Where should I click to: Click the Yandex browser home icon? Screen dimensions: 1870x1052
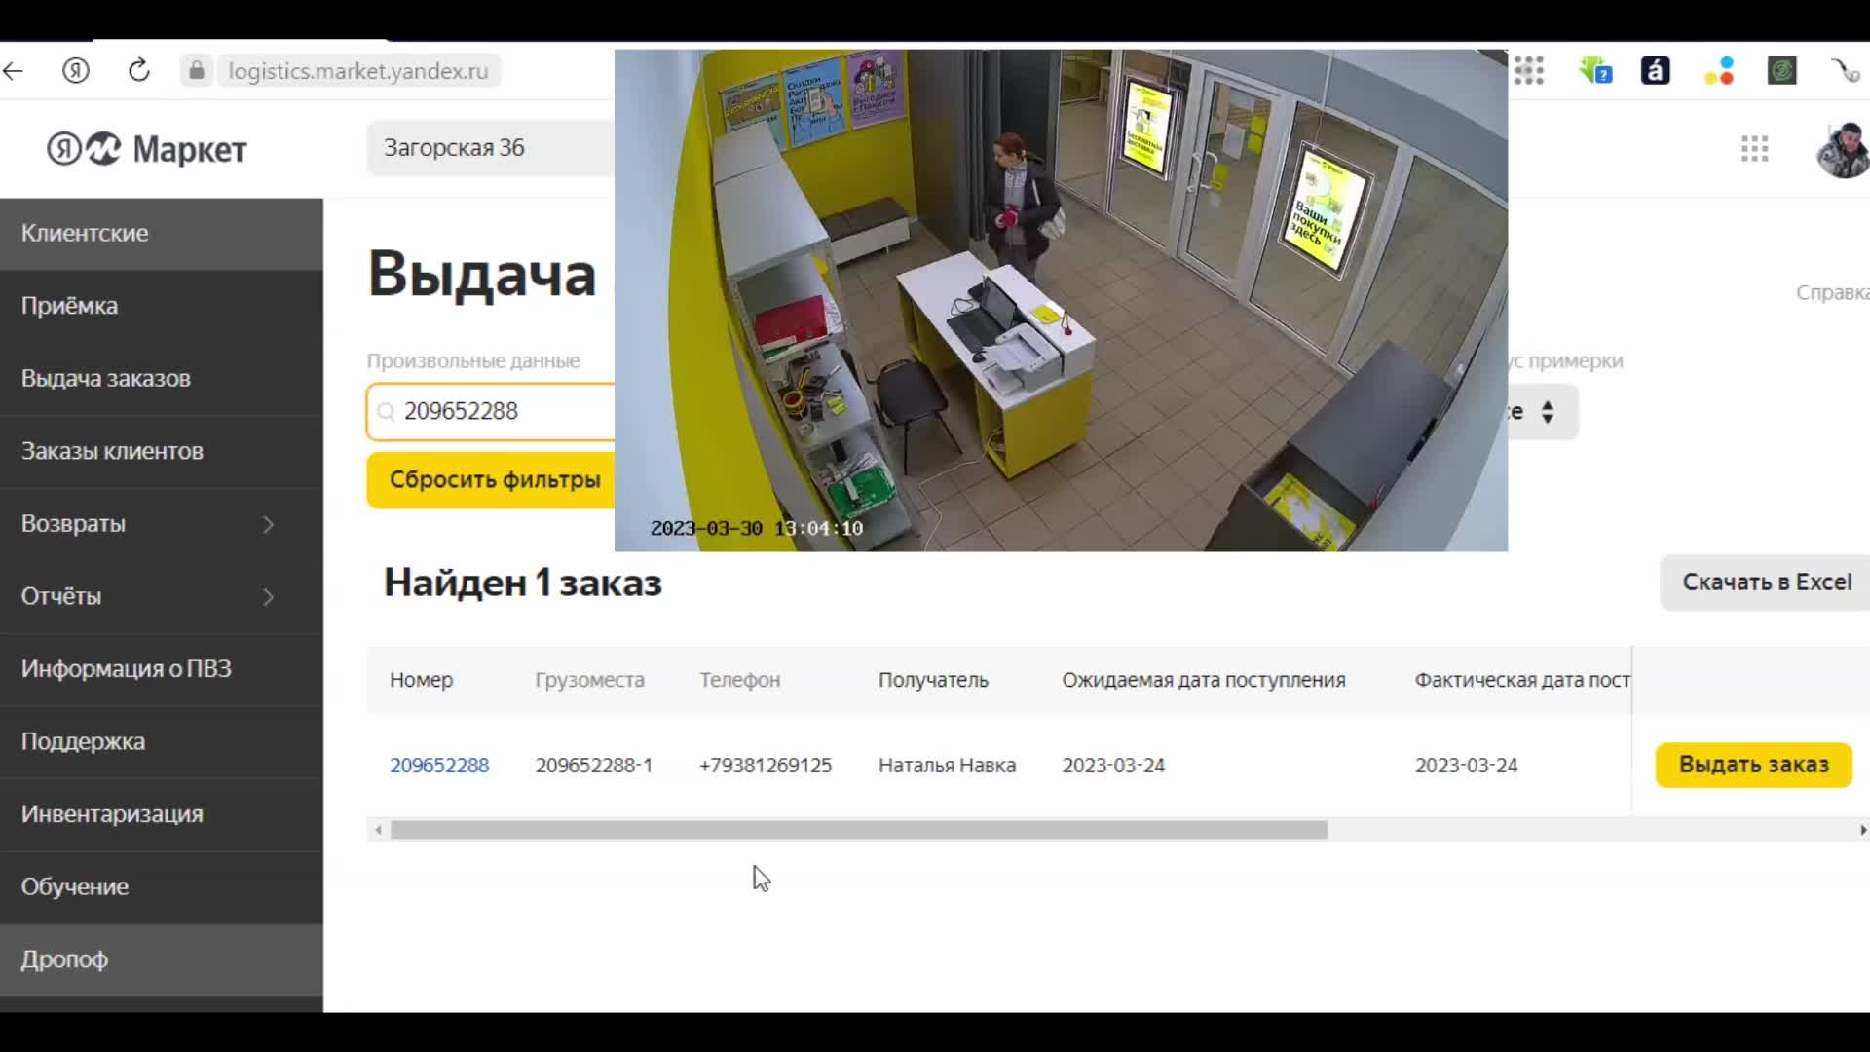pyautogui.click(x=76, y=71)
